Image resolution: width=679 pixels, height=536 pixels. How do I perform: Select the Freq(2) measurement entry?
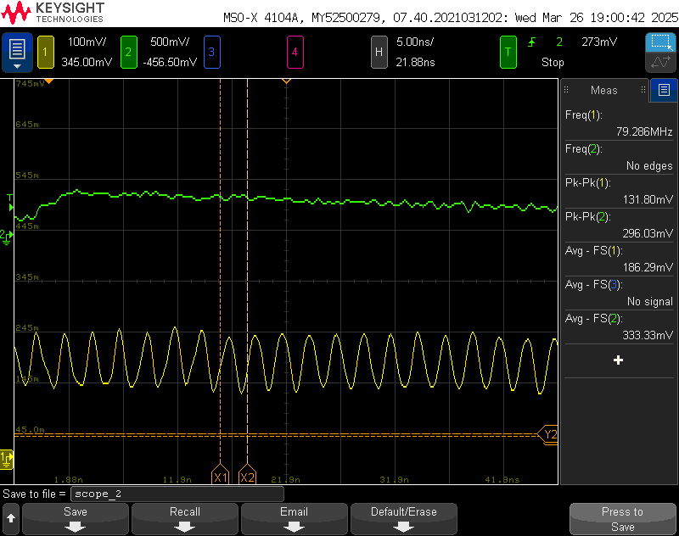coord(619,158)
